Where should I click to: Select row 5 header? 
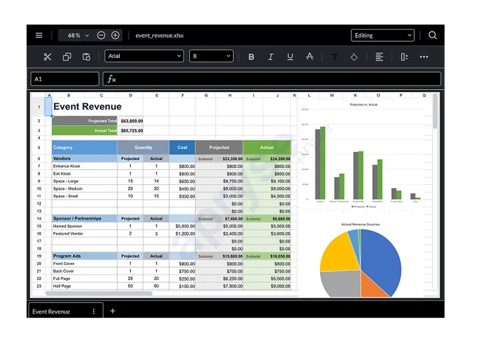coord(39,147)
